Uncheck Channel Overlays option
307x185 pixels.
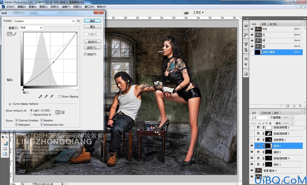coord(17,120)
